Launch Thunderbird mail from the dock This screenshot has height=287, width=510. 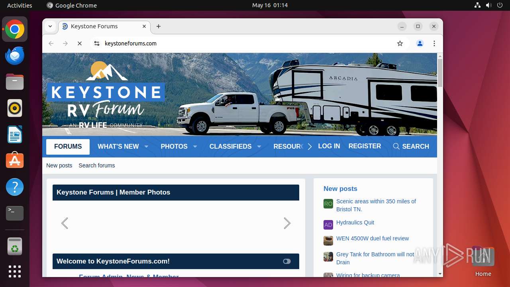[15, 56]
